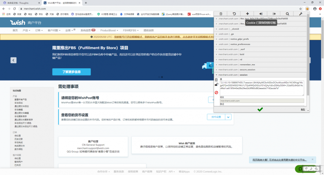Open the Apps bookmarks shortcut
Viewport: 324px width, 175px height.
pos(6,14)
